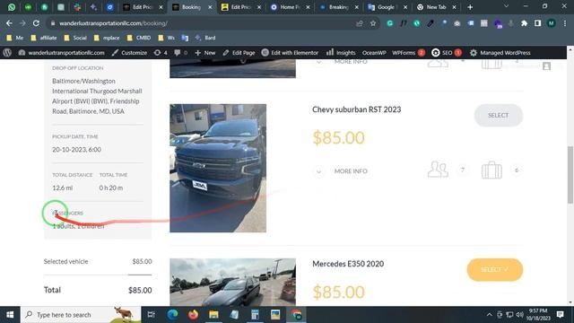Open notification center icon

click(560, 315)
